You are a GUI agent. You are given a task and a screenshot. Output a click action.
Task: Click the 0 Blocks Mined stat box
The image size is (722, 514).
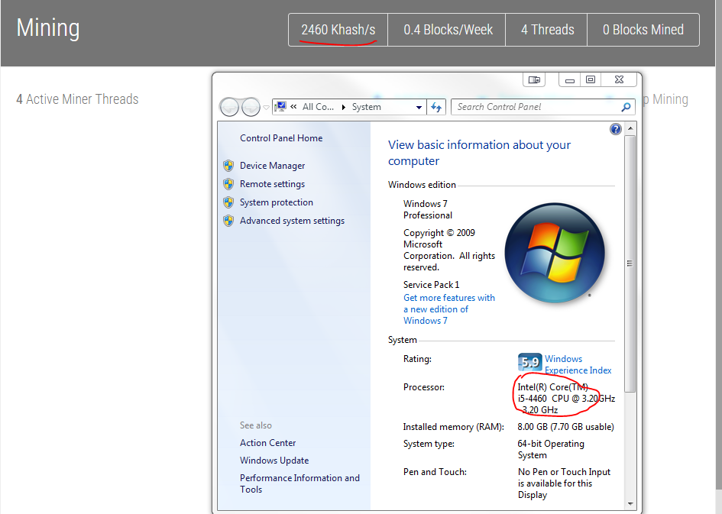tap(643, 30)
